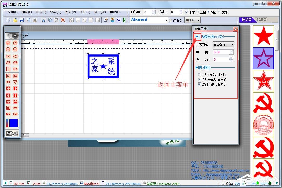The width and height of the screenshot is (282, 188).
Task: Uncheck 纹线穿破边框外沿 checkbox
Action: tap(199, 79)
